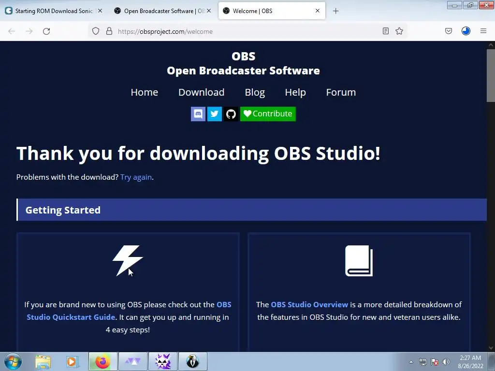Viewport: 495px width, 371px height.
Task: Show hidden system tray icons
Action: click(x=411, y=362)
